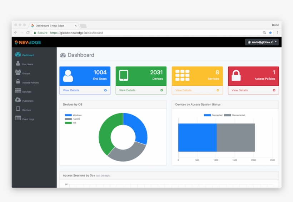293x202 pixels.
Task: Select the Devices tablet icon in sidebar
Action: [x=18, y=109]
